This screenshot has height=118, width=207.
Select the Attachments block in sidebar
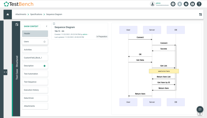coord(35,106)
